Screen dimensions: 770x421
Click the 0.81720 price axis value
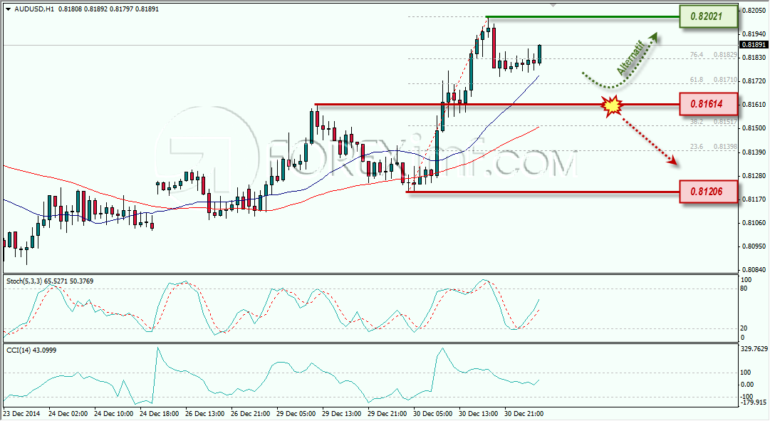754,81
